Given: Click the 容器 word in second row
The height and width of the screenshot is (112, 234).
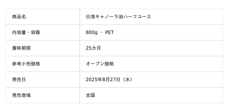Looking at the screenshot, I should point(35,33).
